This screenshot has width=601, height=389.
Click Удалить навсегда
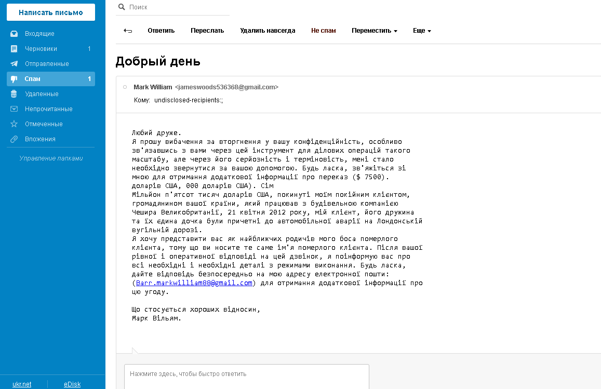(268, 31)
